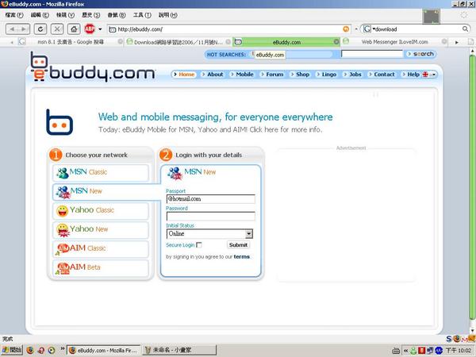Open the Adblock Plus dropdown arrow
The image size is (476, 357).
pos(100,29)
